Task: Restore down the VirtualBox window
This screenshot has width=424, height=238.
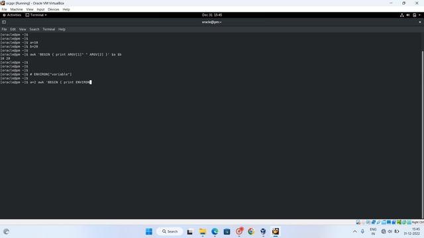Action: [403, 3]
